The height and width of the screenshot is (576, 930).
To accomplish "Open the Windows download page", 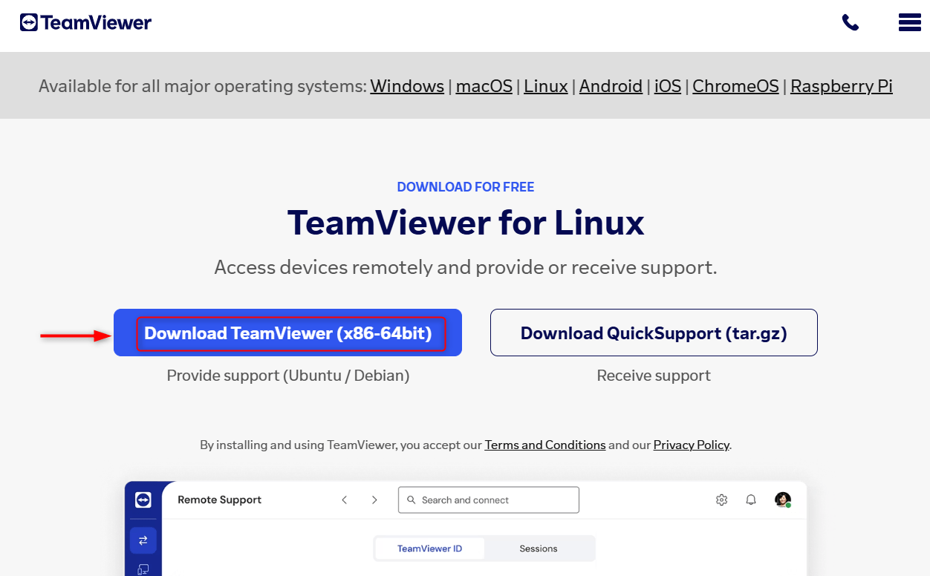I will tap(406, 85).
